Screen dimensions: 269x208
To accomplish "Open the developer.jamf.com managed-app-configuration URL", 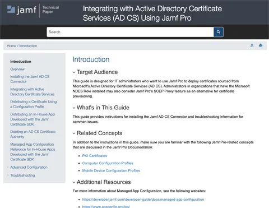I will click(143, 200).
